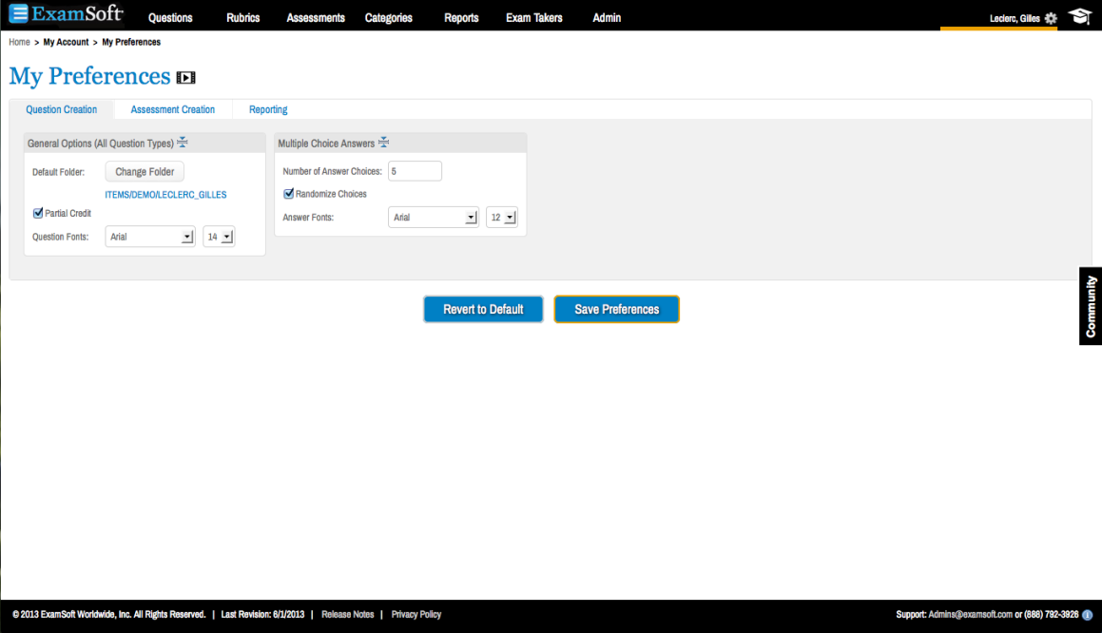
Task: Toggle the Partial Credit checkbox
Action: point(38,213)
